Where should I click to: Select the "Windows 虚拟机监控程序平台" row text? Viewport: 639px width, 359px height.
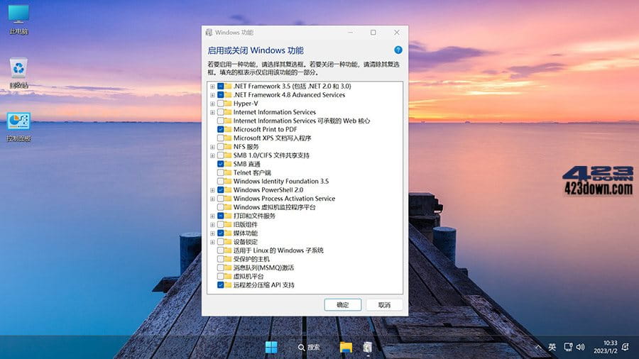[x=274, y=207]
